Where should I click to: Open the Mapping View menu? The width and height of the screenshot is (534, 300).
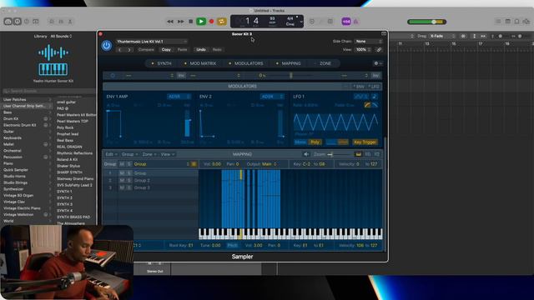point(167,154)
